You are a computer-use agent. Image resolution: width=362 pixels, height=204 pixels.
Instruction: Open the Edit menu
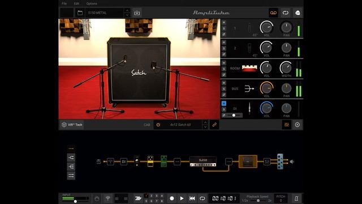76,3
